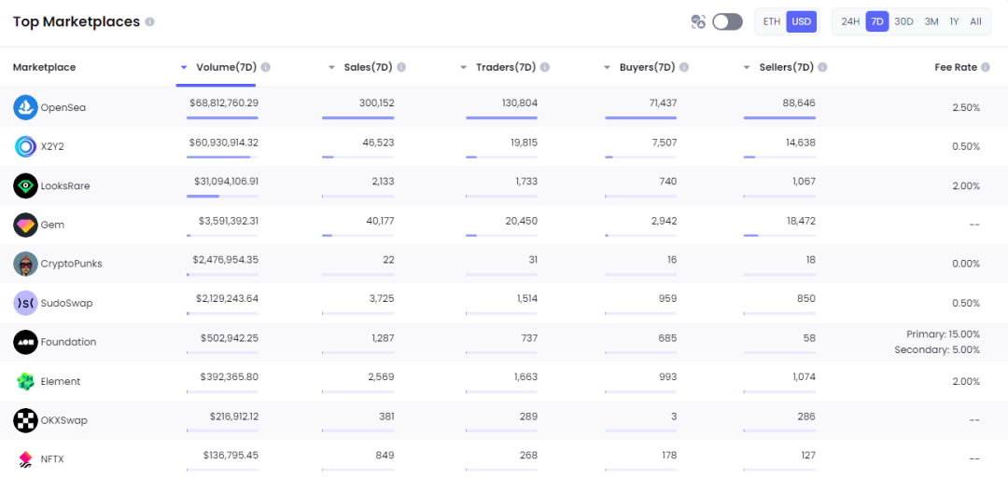Open the SudoSwap marketplace name link

pos(66,304)
